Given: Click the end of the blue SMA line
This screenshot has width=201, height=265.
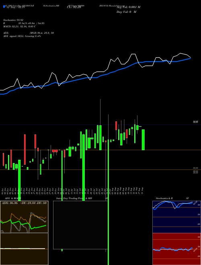Looking at the screenshot, I should tap(190, 58).
